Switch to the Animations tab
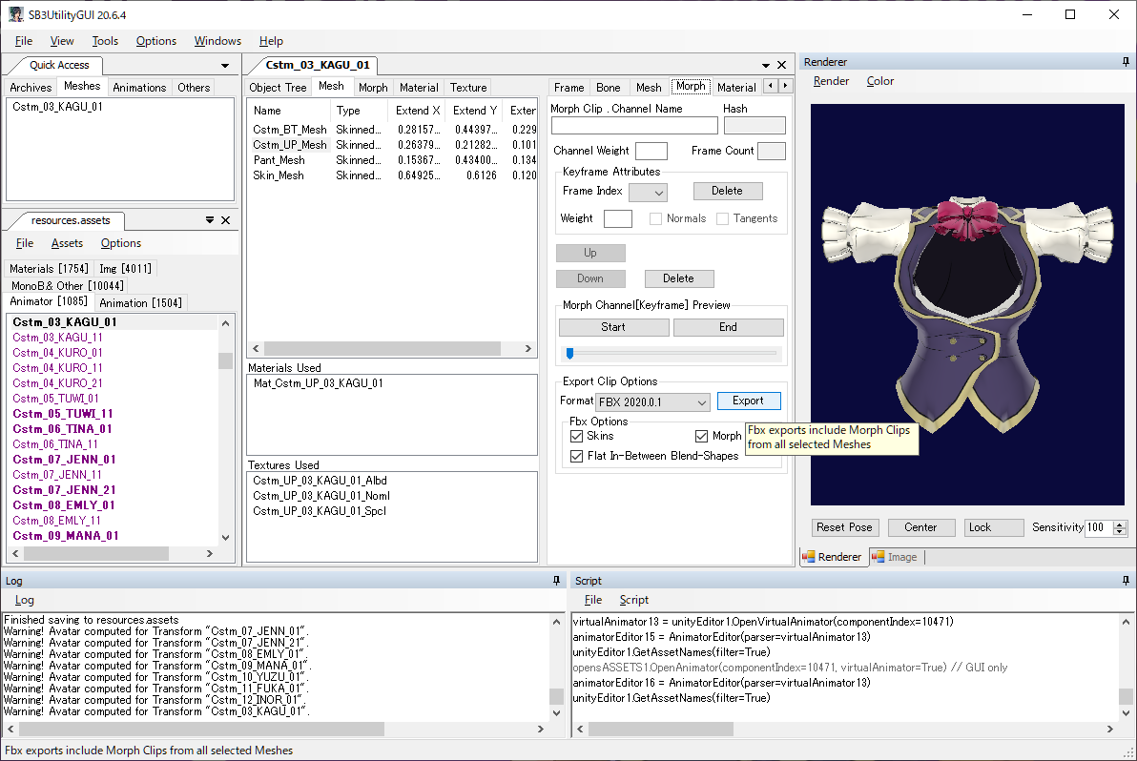Viewport: 1137px width, 761px height. [x=139, y=87]
